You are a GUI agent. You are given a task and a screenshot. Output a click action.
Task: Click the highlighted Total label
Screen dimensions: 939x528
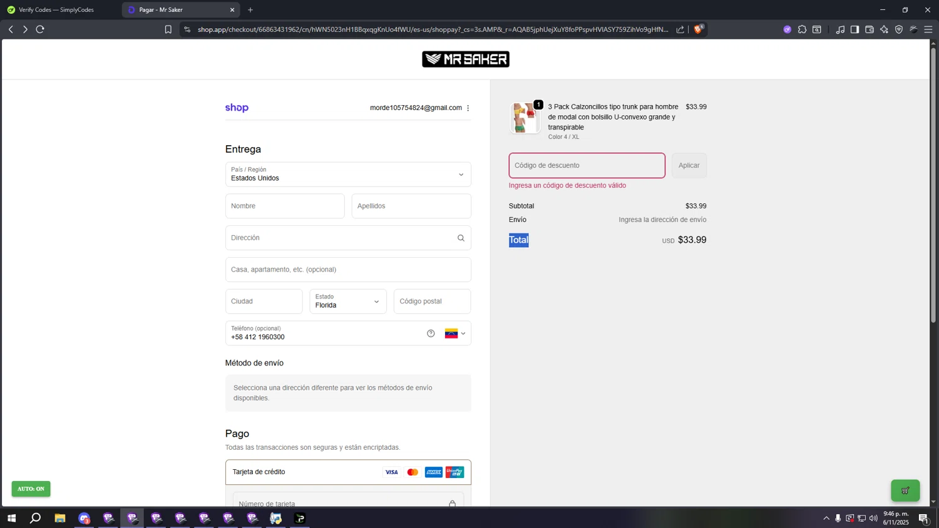click(x=519, y=240)
